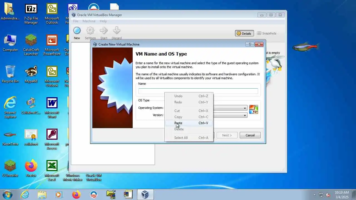Open 7-Zip File Manager desktop icon

(31, 14)
